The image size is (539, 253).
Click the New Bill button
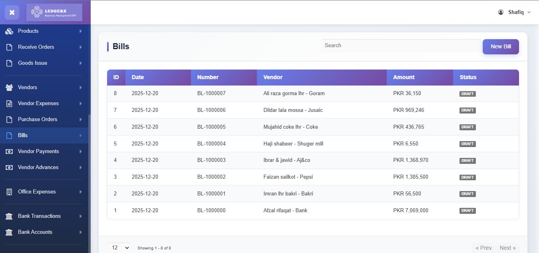tap(500, 47)
